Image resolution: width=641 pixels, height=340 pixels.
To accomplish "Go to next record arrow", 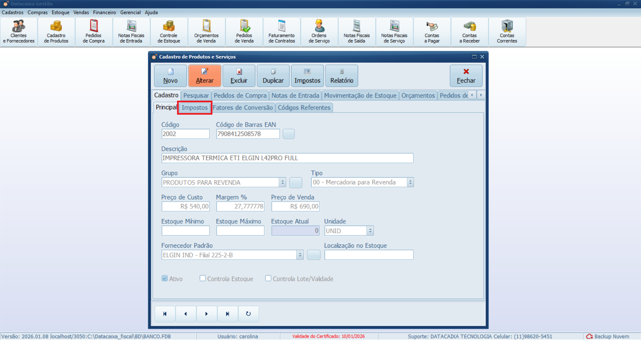I will pyautogui.click(x=206, y=314).
